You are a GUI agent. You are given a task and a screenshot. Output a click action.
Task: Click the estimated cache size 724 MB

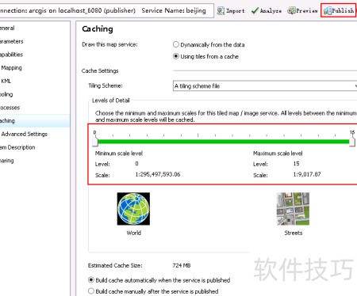tap(182, 265)
